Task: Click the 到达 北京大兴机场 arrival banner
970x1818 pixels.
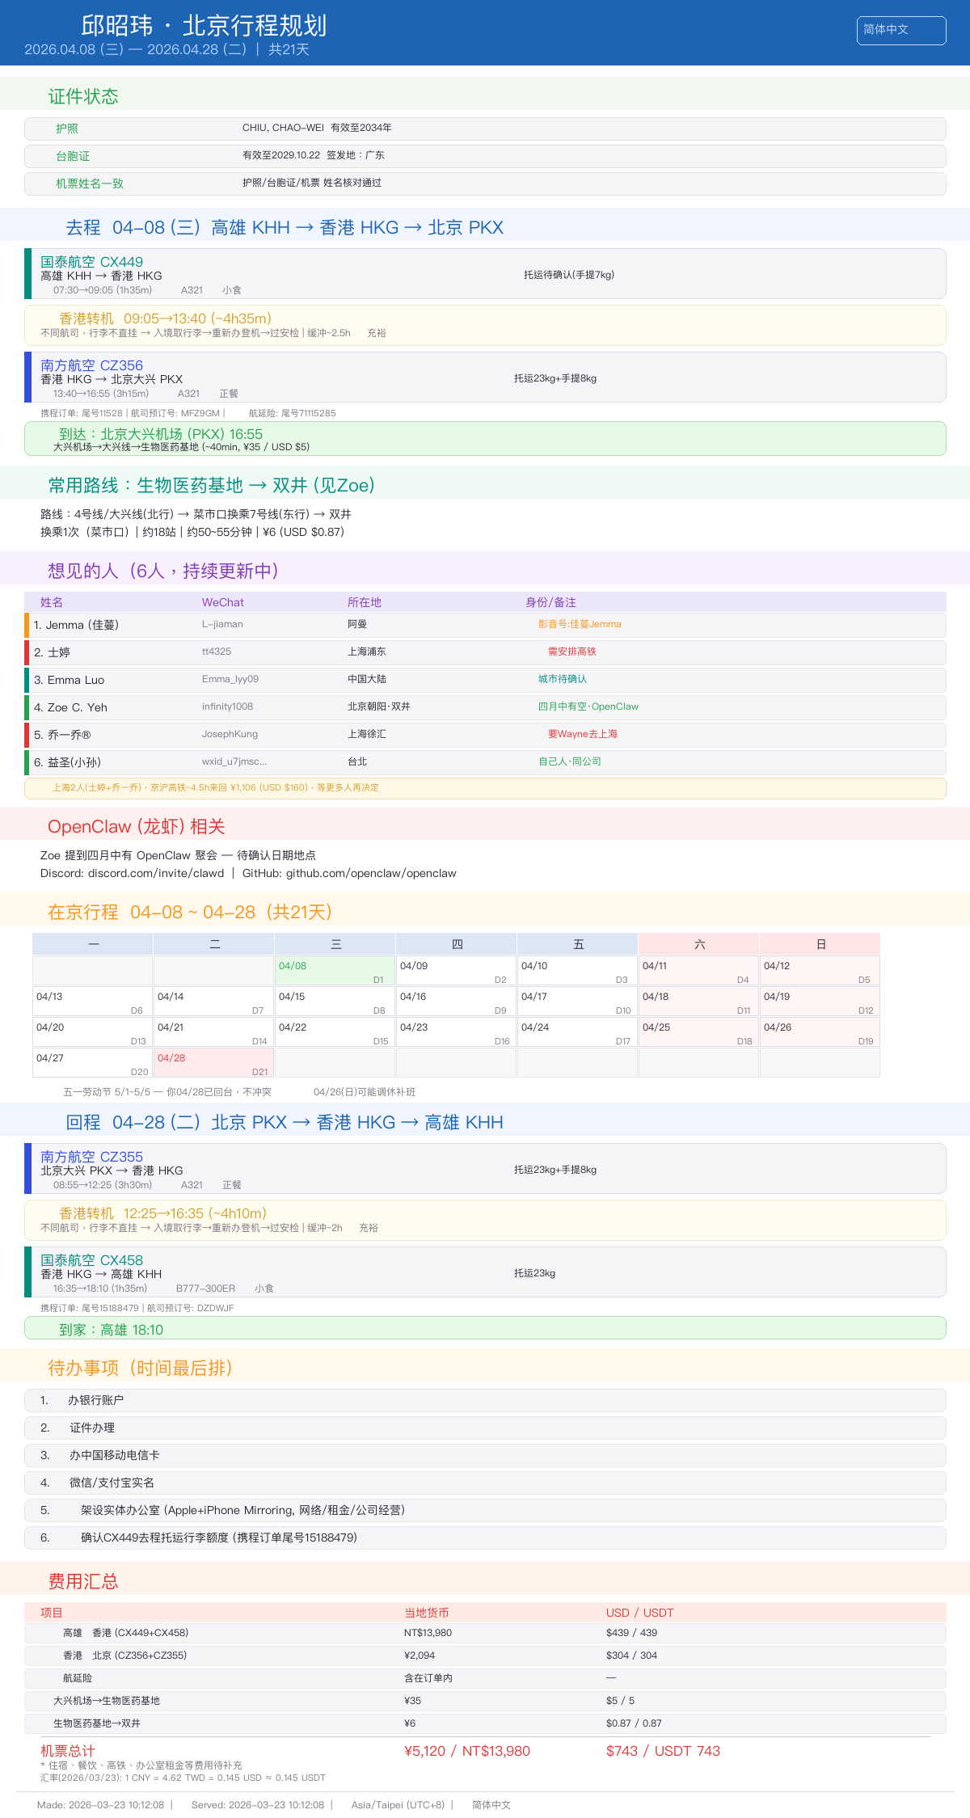Action: [485, 439]
